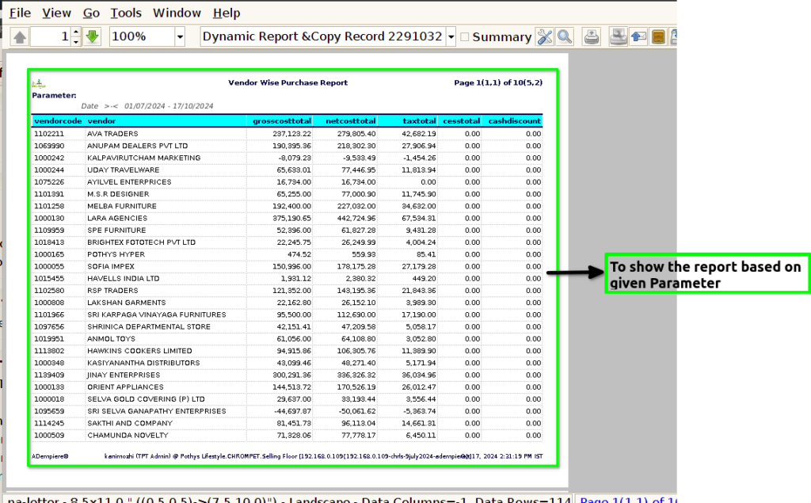Select SHRINICA DEPARTMENTAL STORE vendor

(x=149, y=327)
